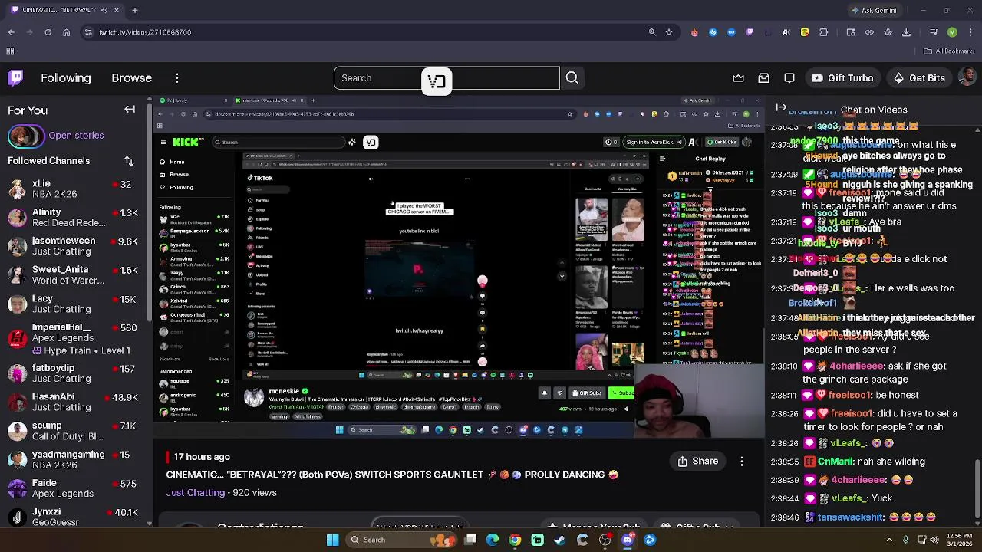Open taskbar clock showing 12:56 PM
Viewport: 982px width, 552px height.
click(958, 540)
